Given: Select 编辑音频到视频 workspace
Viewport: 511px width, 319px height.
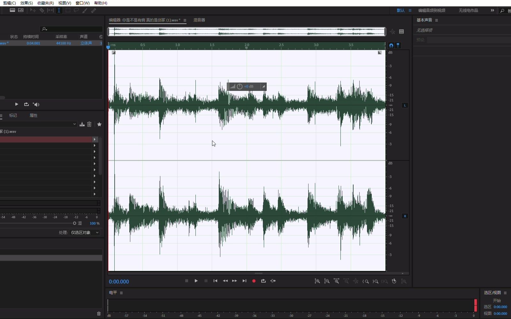Looking at the screenshot, I should point(432,11).
